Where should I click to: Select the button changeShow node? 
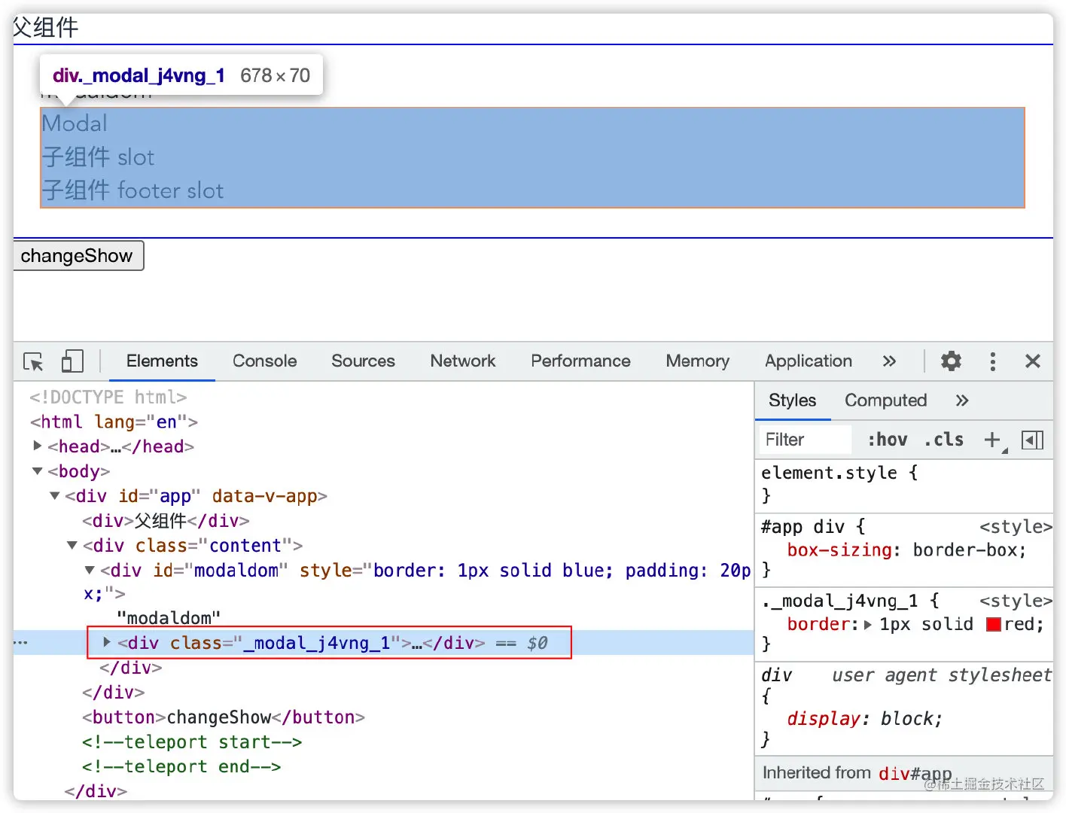[224, 717]
